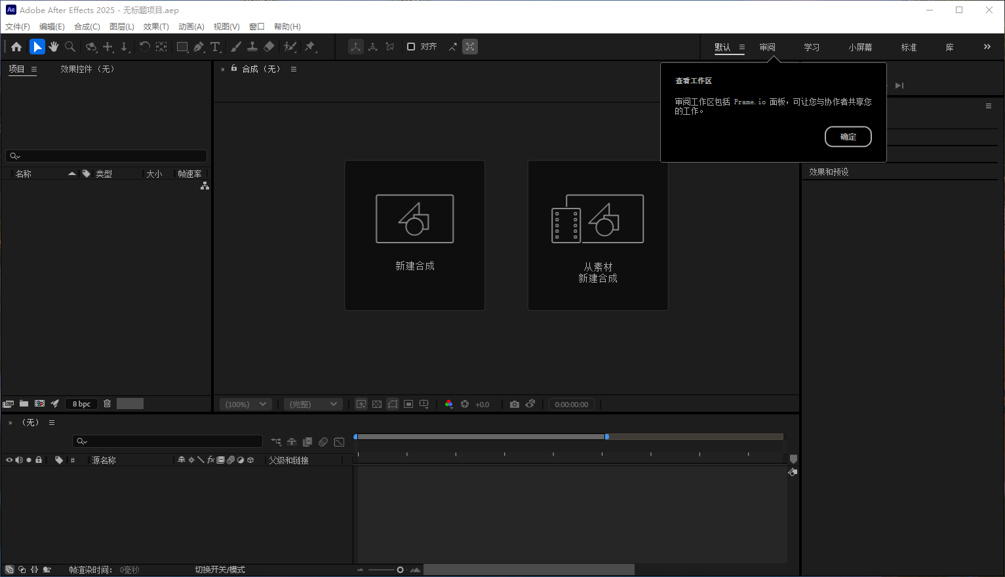Screen dimensions: 1005x577
Task: Toggle Frame Blending switch in timeline
Action: tap(307, 442)
